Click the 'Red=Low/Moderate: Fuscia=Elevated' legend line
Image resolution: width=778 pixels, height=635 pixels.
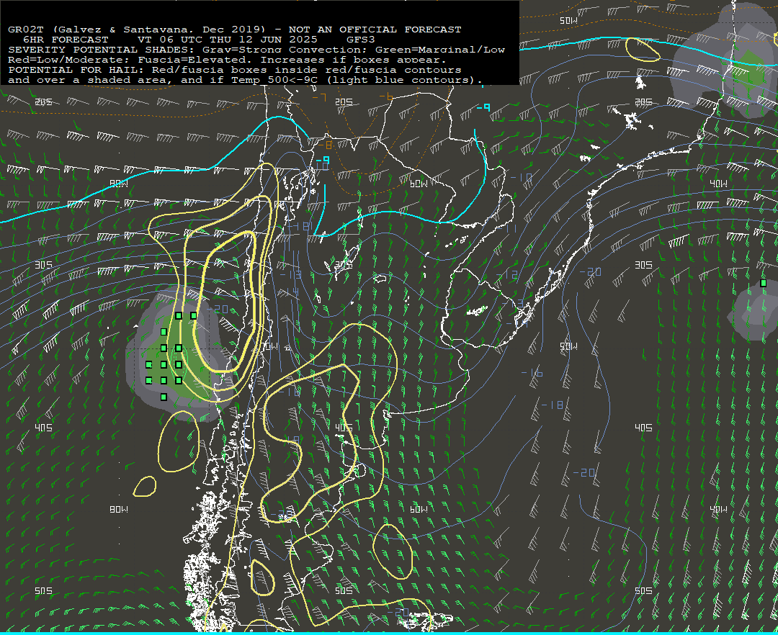point(227,60)
